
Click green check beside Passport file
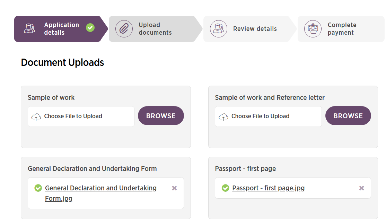(x=225, y=188)
